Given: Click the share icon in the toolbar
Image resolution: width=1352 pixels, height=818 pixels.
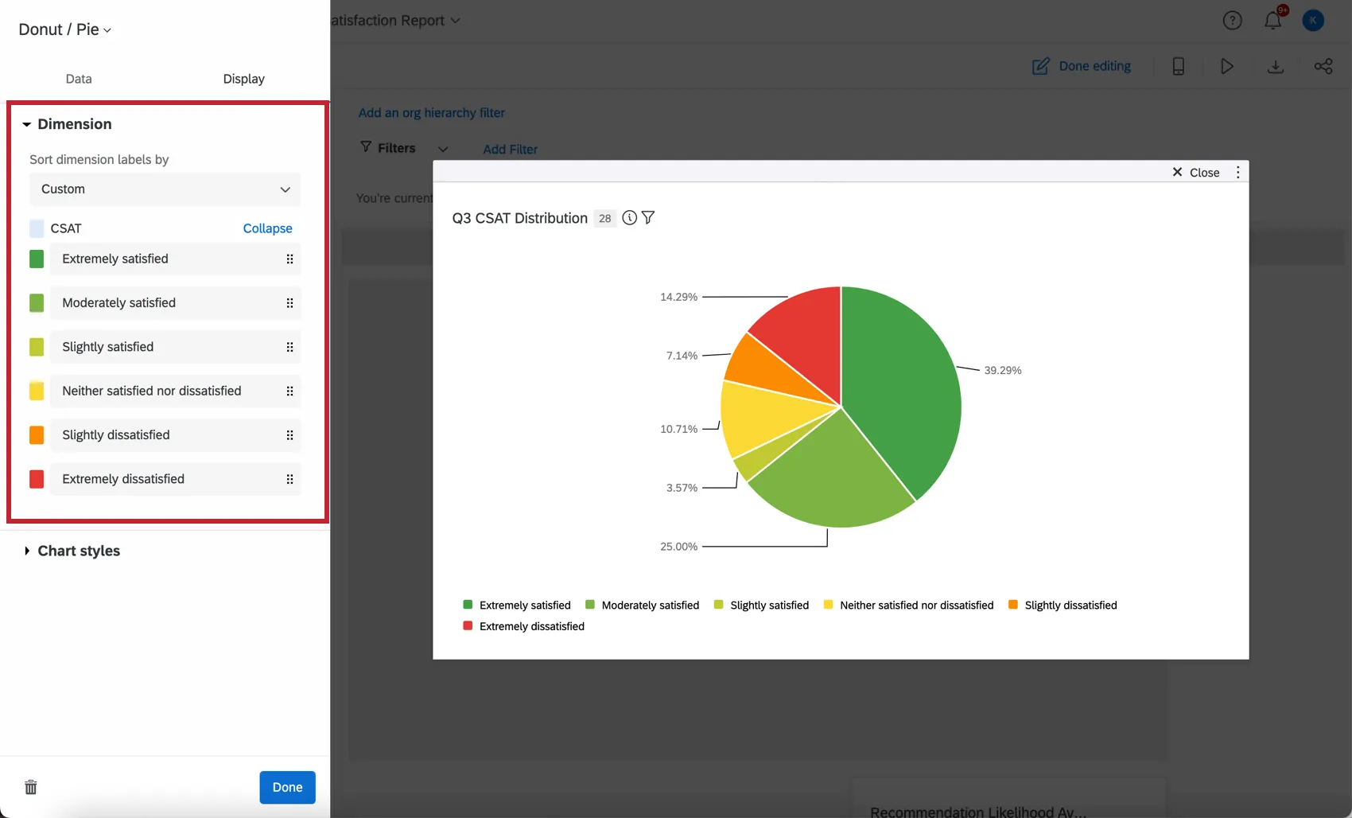Looking at the screenshot, I should [x=1323, y=67].
